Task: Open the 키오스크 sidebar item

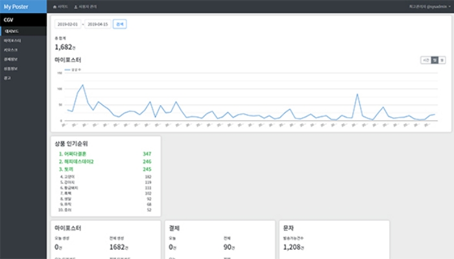Action: point(23,50)
